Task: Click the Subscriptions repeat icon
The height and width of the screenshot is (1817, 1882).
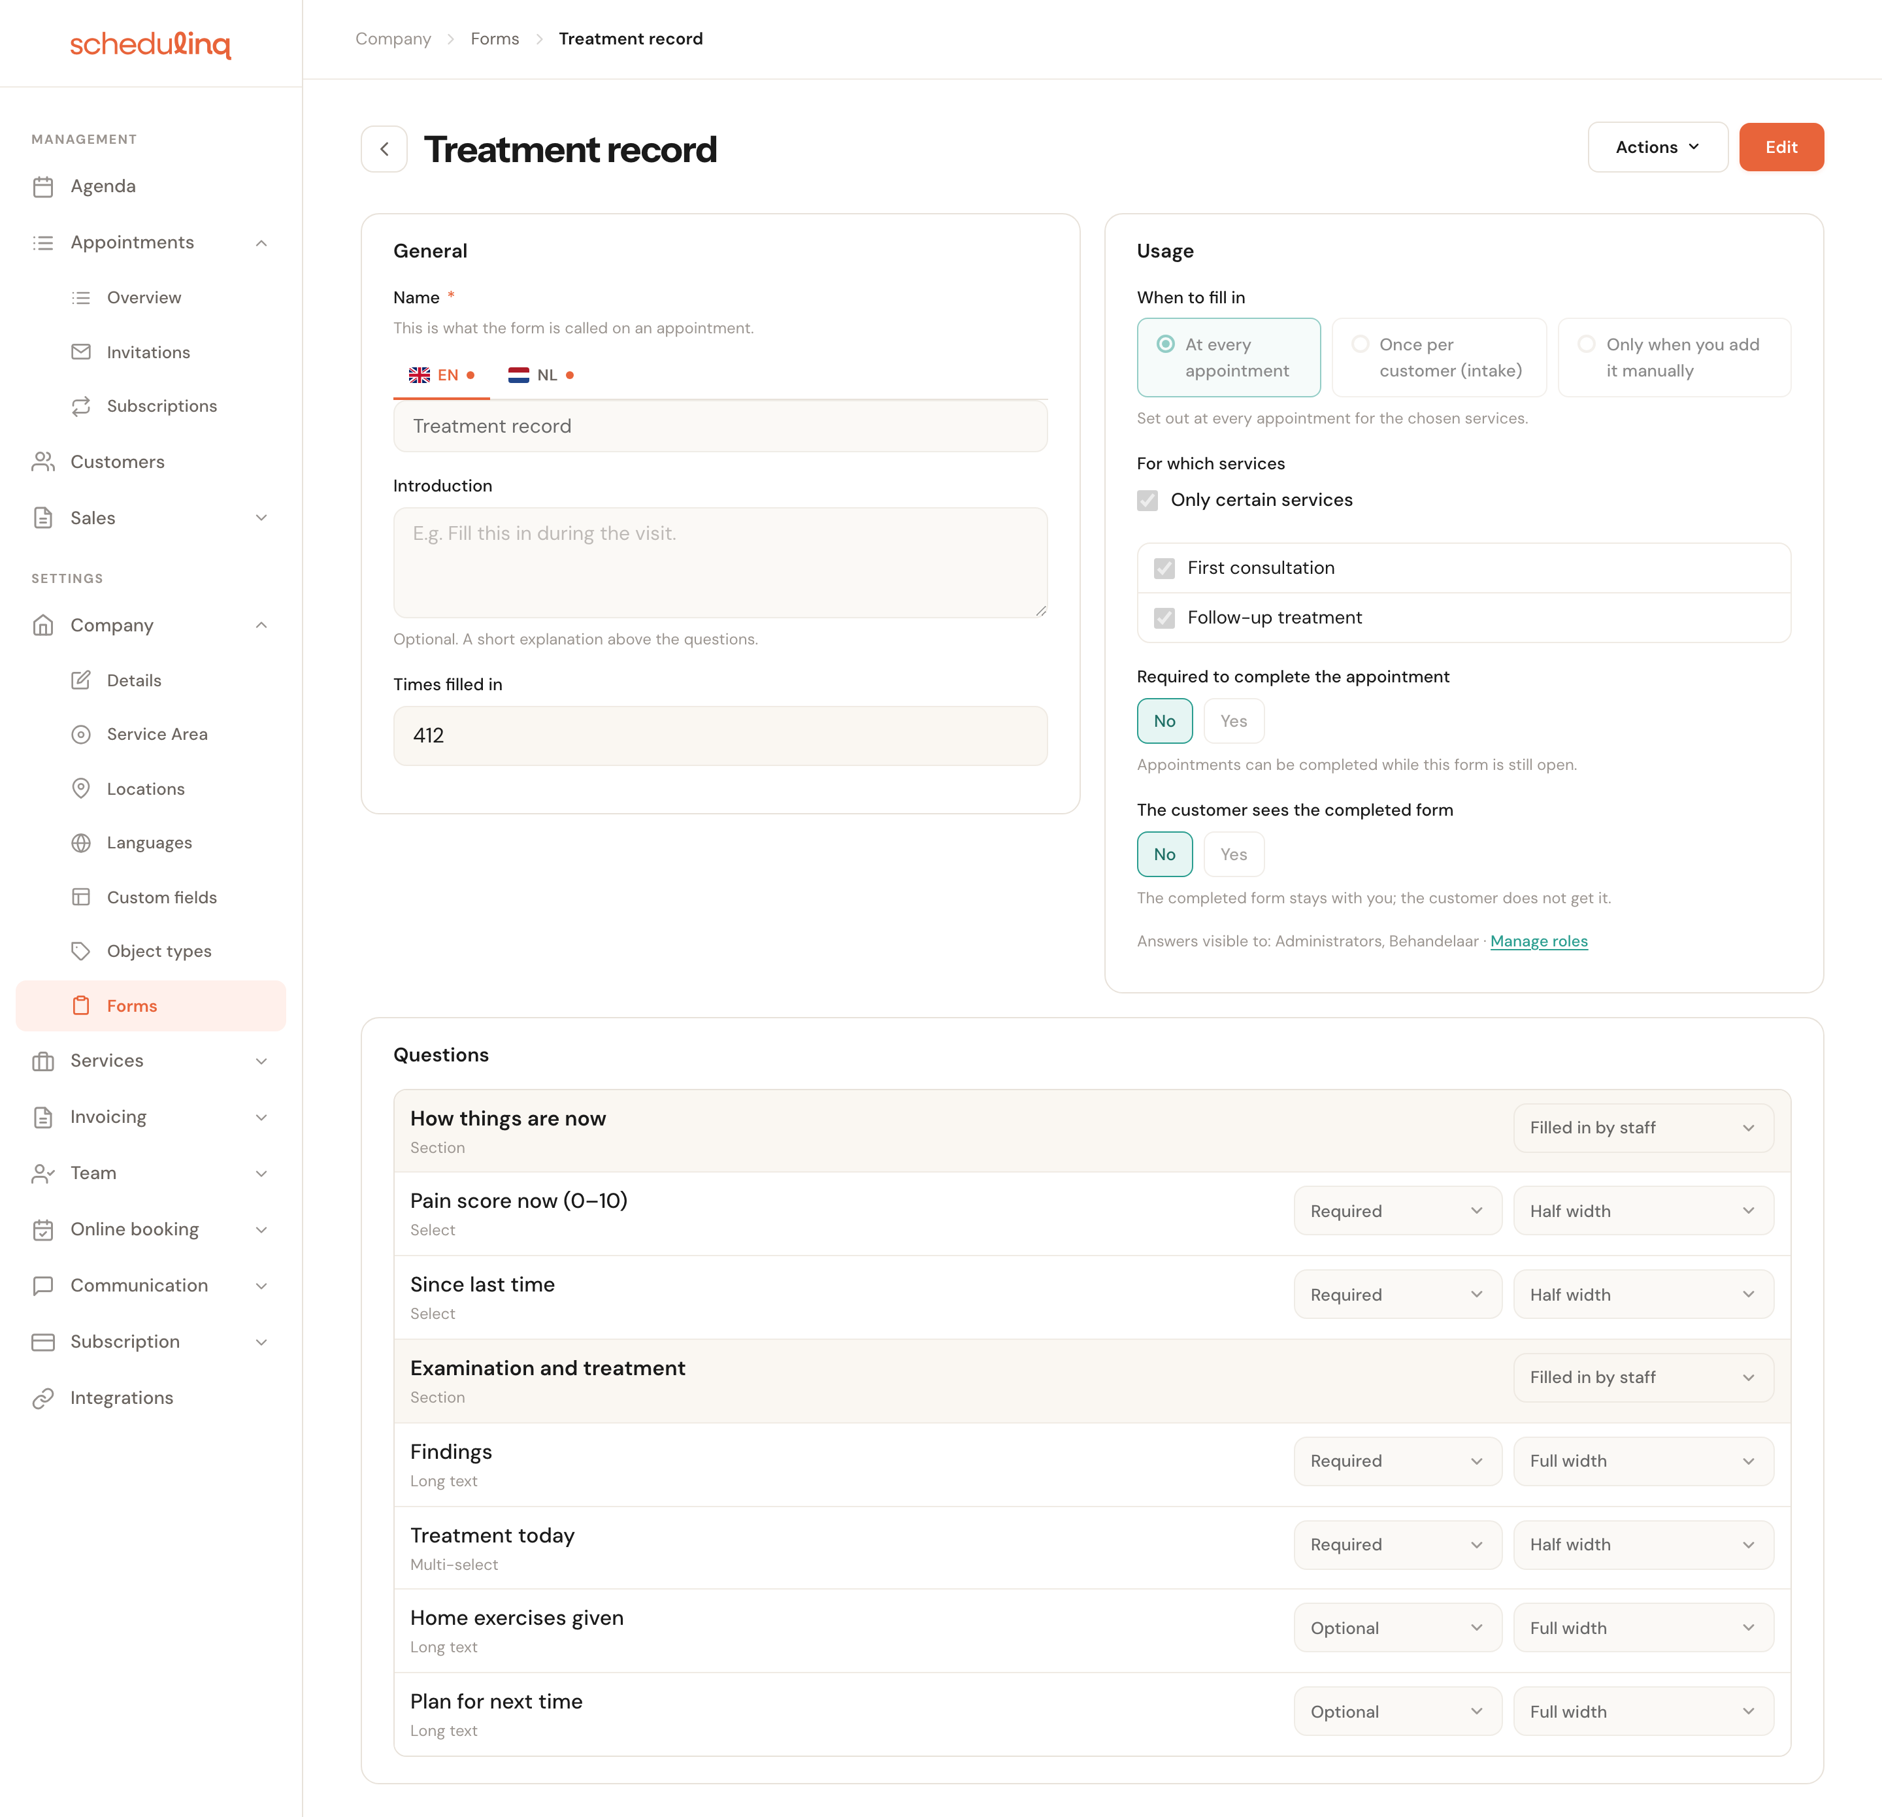Action: (x=82, y=407)
